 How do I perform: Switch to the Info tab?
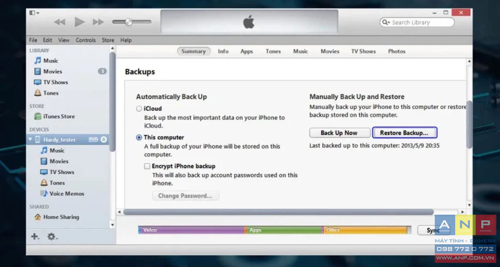pos(223,51)
